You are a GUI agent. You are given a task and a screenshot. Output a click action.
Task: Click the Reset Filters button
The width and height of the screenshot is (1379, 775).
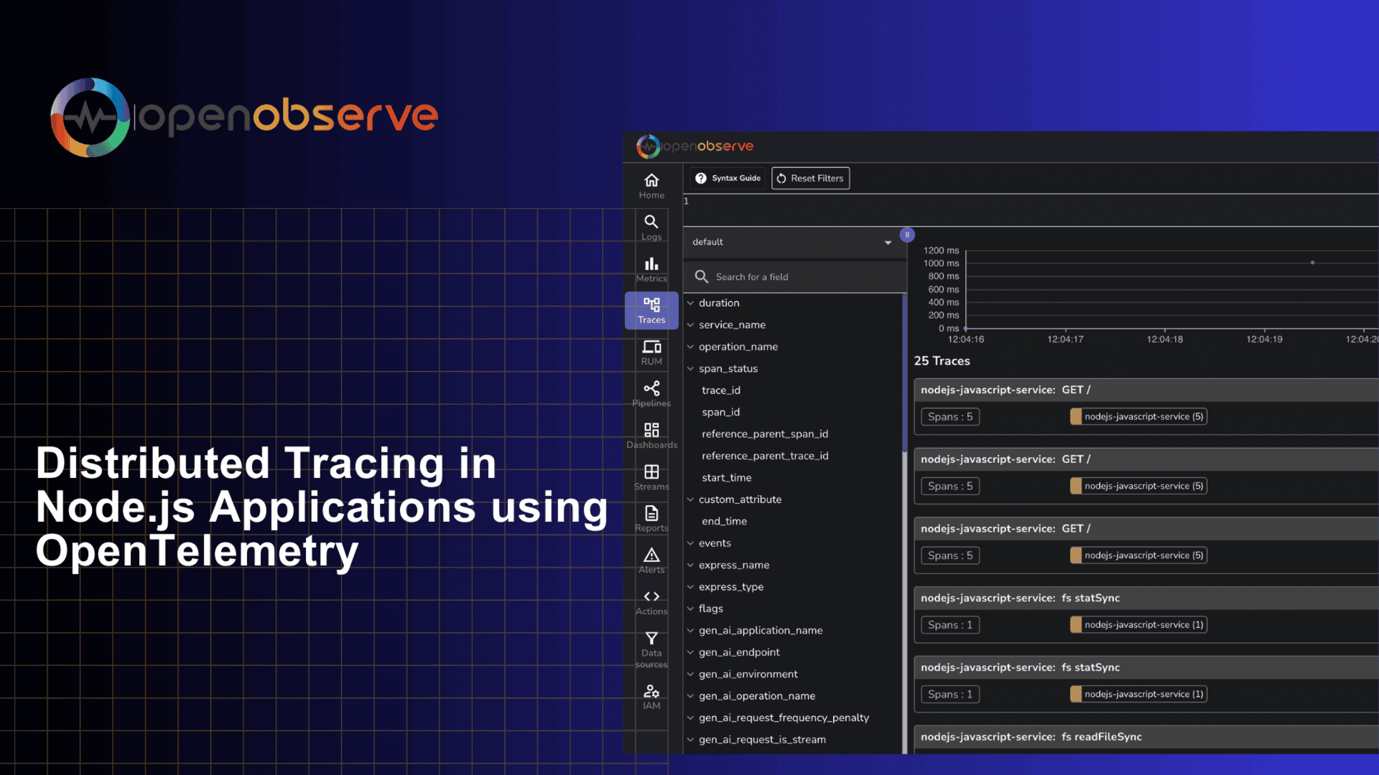(810, 179)
